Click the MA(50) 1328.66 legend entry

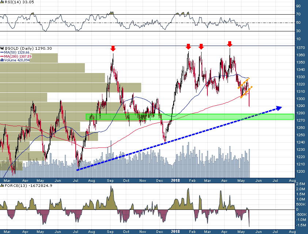point(17,53)
